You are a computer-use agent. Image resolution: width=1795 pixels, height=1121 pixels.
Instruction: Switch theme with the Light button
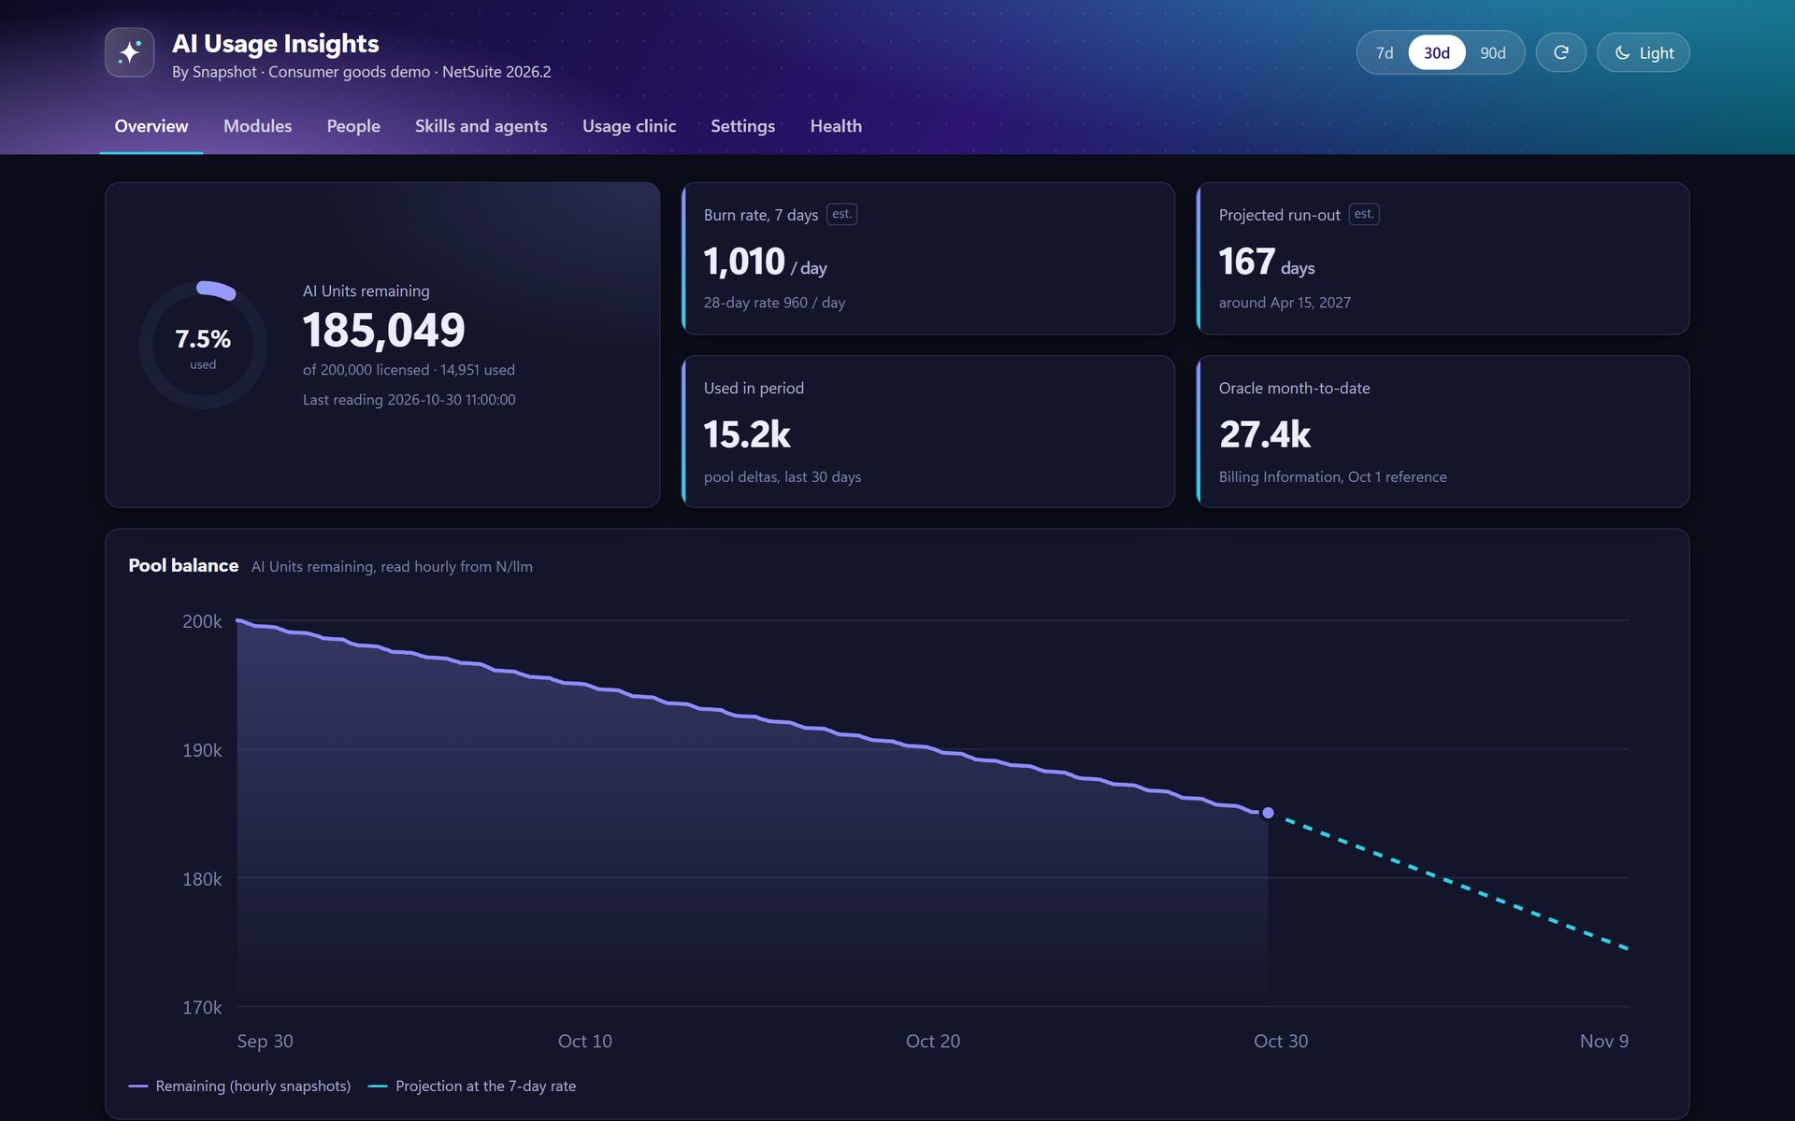[x=1643, y=52]
